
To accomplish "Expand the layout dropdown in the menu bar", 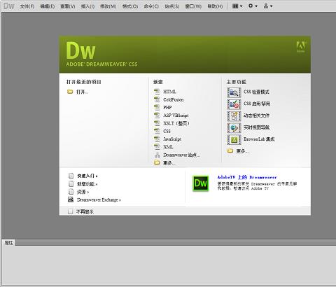I will 237,6.
